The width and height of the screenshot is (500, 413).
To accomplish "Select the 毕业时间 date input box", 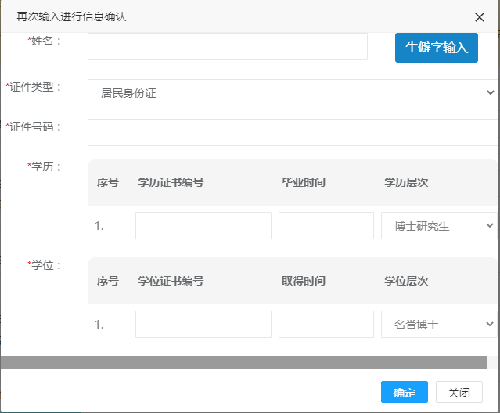I will coord(326,225).
